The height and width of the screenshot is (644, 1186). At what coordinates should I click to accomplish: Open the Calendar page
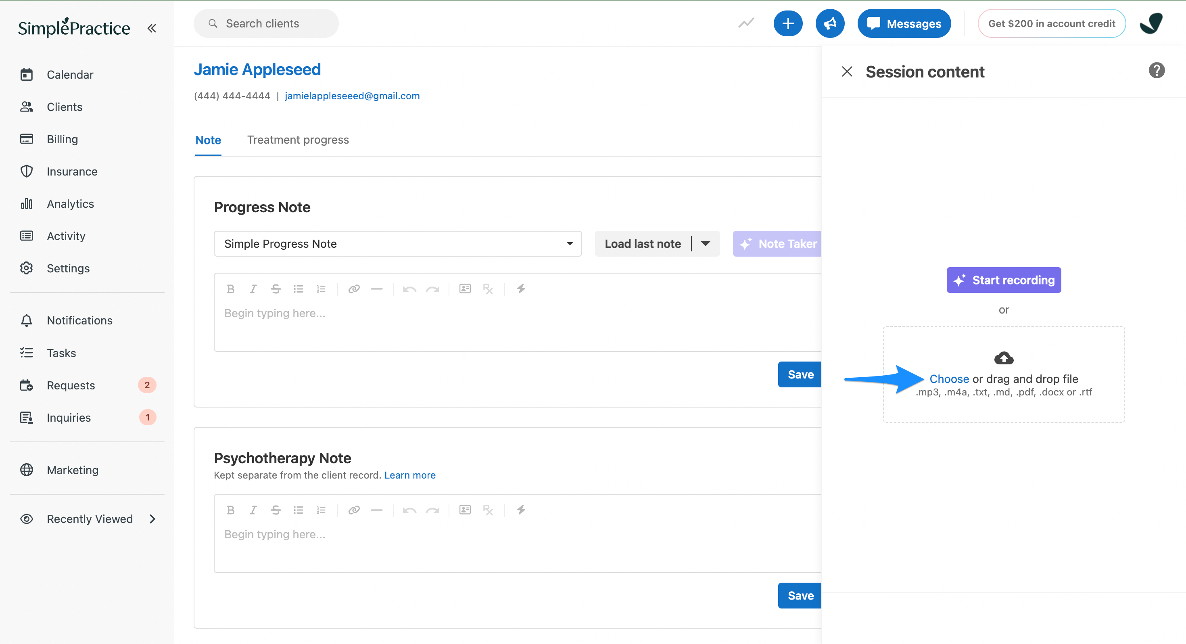pyautogui.click(x=70, y=75)
